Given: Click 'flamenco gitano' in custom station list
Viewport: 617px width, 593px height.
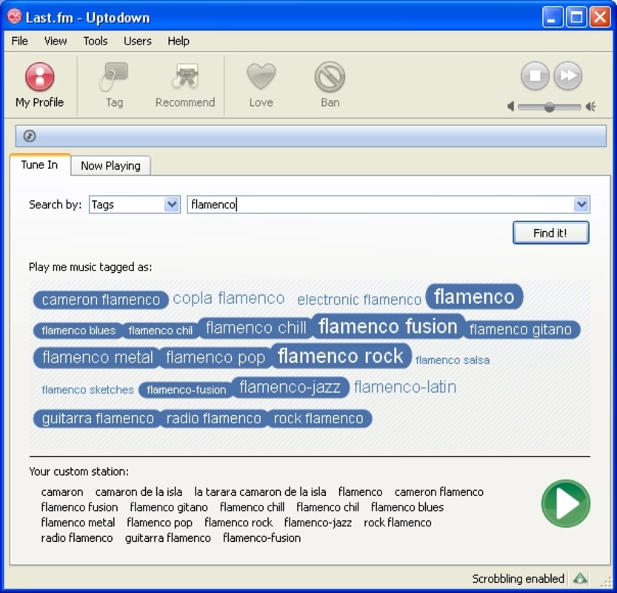Looking at the screenshot, I should pyautogui.click(x=169, y=507).
